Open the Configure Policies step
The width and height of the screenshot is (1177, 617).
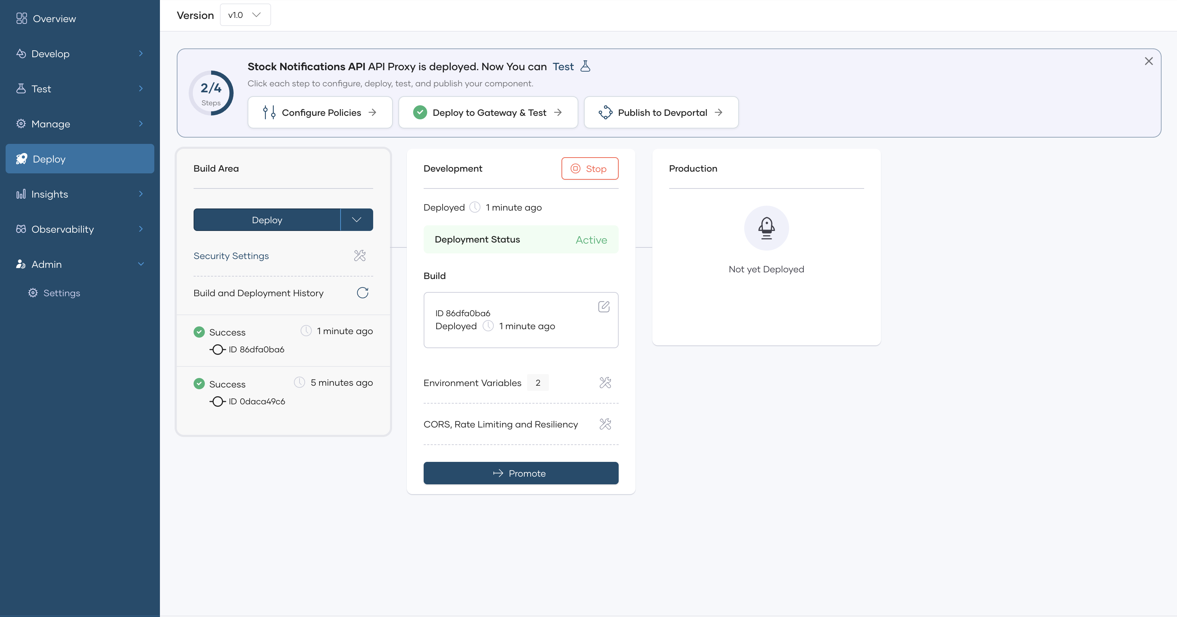click(320, 113)
